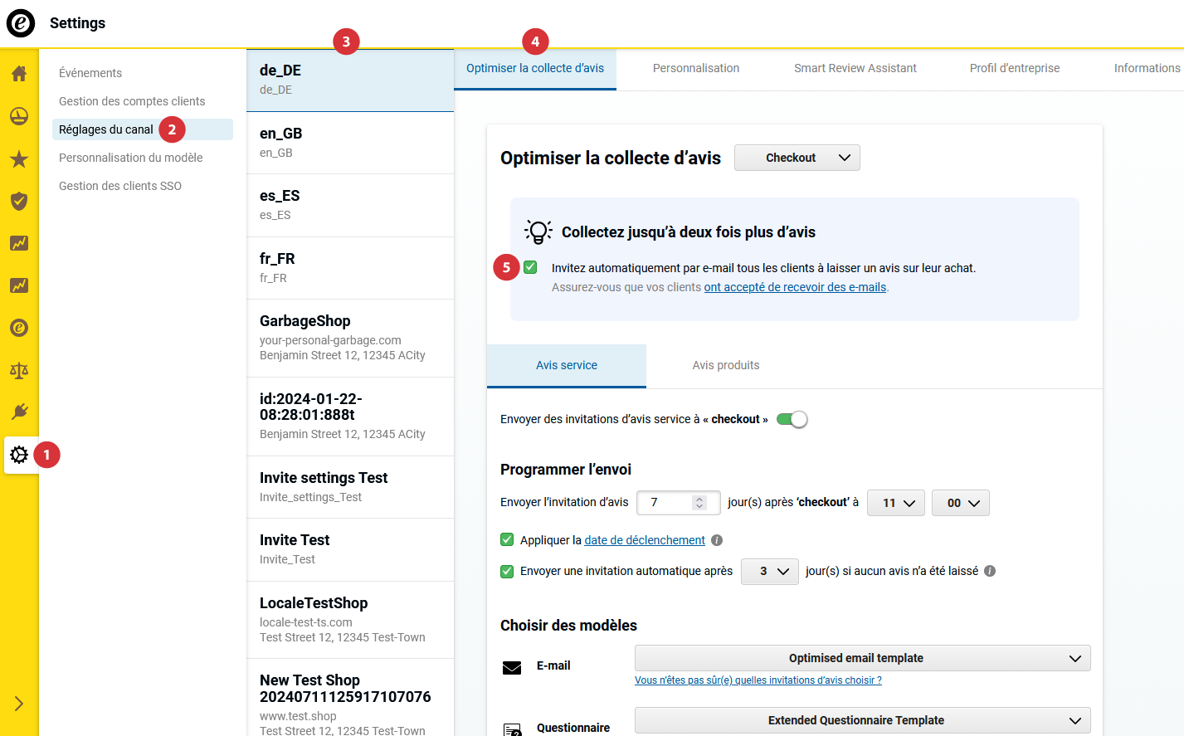Switch off service review invitations toggle
The image size is (1184, 736).
pyautogui.click(x=792, y=419)
